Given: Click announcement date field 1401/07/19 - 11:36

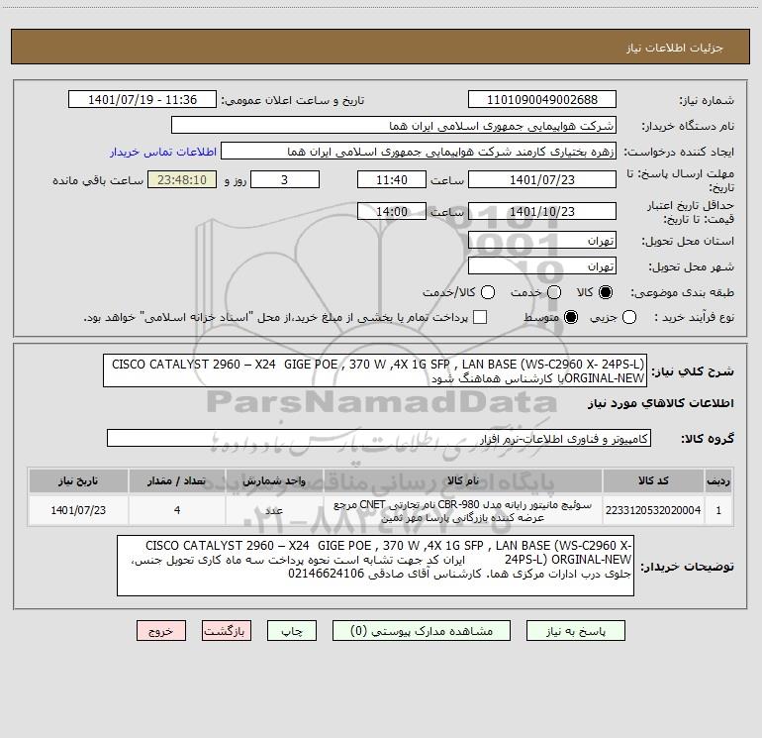Looking at the screenshot, I should tap(143, 100).
